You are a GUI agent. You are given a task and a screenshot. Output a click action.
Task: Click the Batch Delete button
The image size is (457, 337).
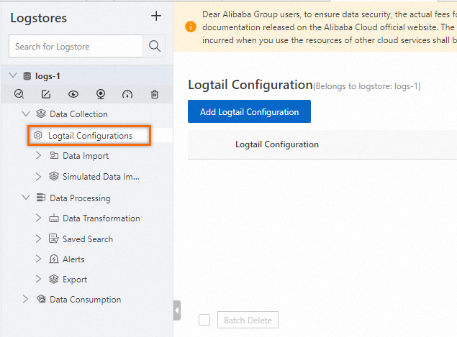click(x=248, y=320)
